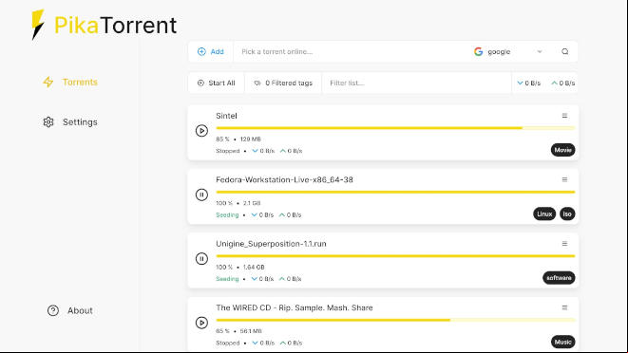Click the '2.1 GB' size text
Screen dimensions: 628x353
[252, 203]
